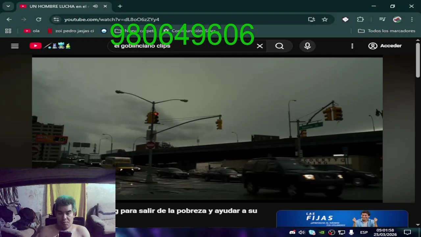Open the taskbar volume control

pyautogui.click(x=302, y=232)
